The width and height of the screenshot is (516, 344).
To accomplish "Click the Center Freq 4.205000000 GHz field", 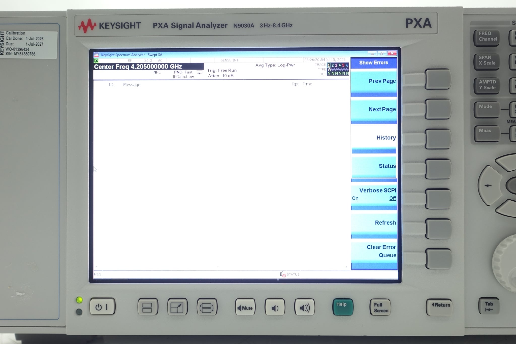I will (148, 67).
